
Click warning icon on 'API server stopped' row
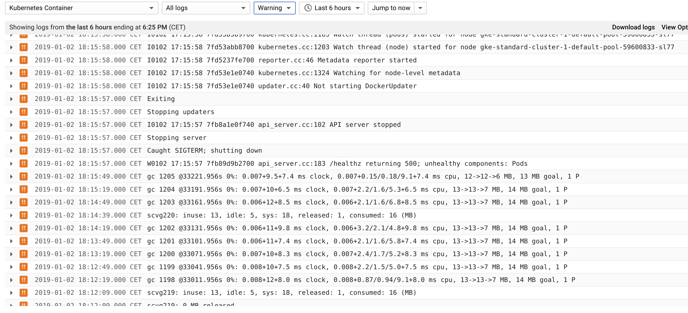tap(24, 125)
